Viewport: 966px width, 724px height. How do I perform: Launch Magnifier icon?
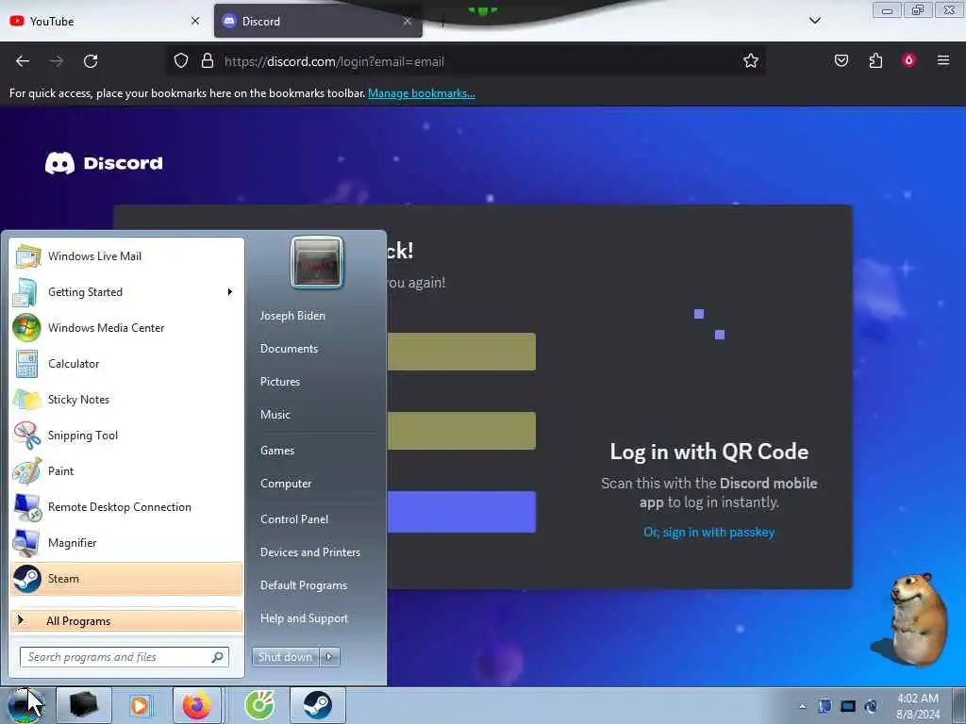[x=26, y=542]
